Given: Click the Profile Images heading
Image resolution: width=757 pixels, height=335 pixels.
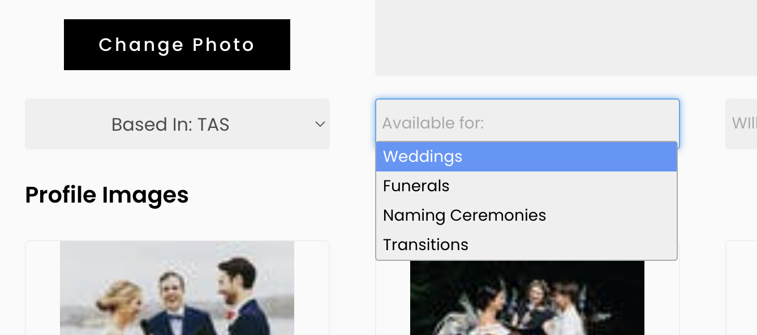Looking at the screenshot, I should (x=107, y=195).
